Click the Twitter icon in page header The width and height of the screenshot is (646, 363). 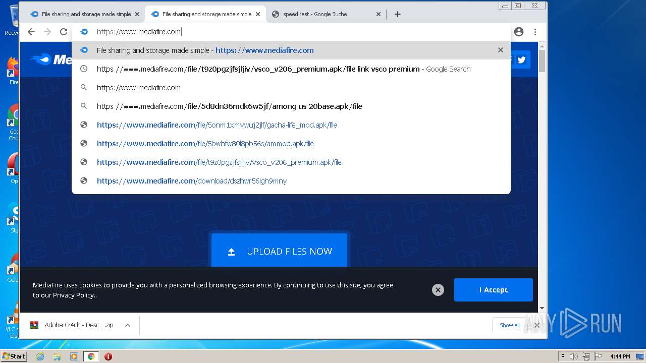521,59
